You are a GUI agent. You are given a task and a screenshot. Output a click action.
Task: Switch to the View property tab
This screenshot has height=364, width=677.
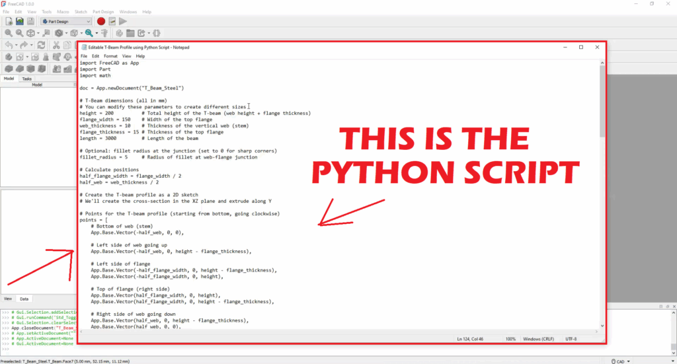tap(9, 299)
